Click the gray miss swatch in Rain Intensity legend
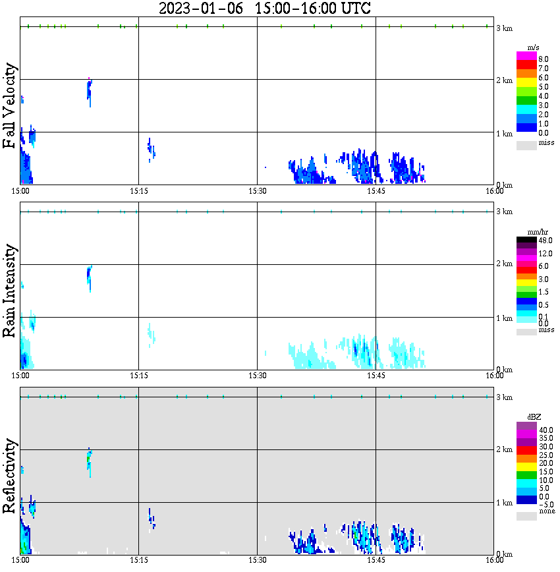This screenshot has width=560, height=572. point(526,332)
